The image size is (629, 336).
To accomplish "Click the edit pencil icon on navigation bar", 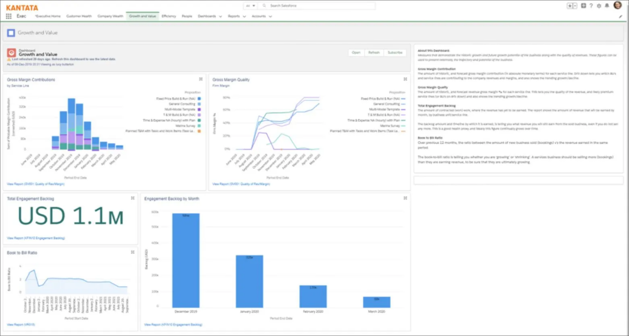I will [620, 16].
